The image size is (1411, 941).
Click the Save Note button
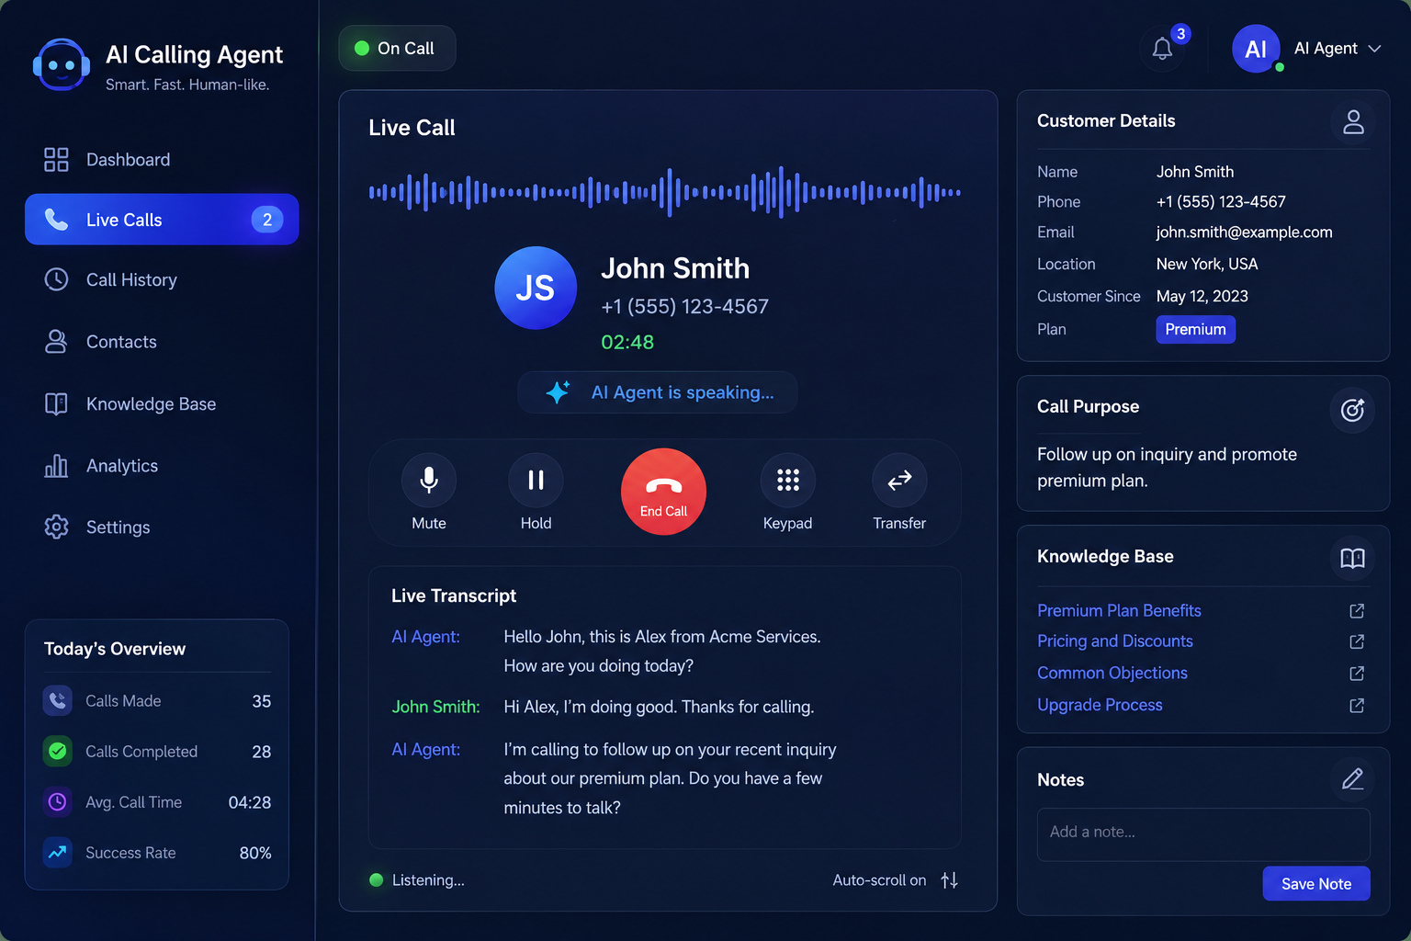pyautogui.click(x=1316, y=883)
